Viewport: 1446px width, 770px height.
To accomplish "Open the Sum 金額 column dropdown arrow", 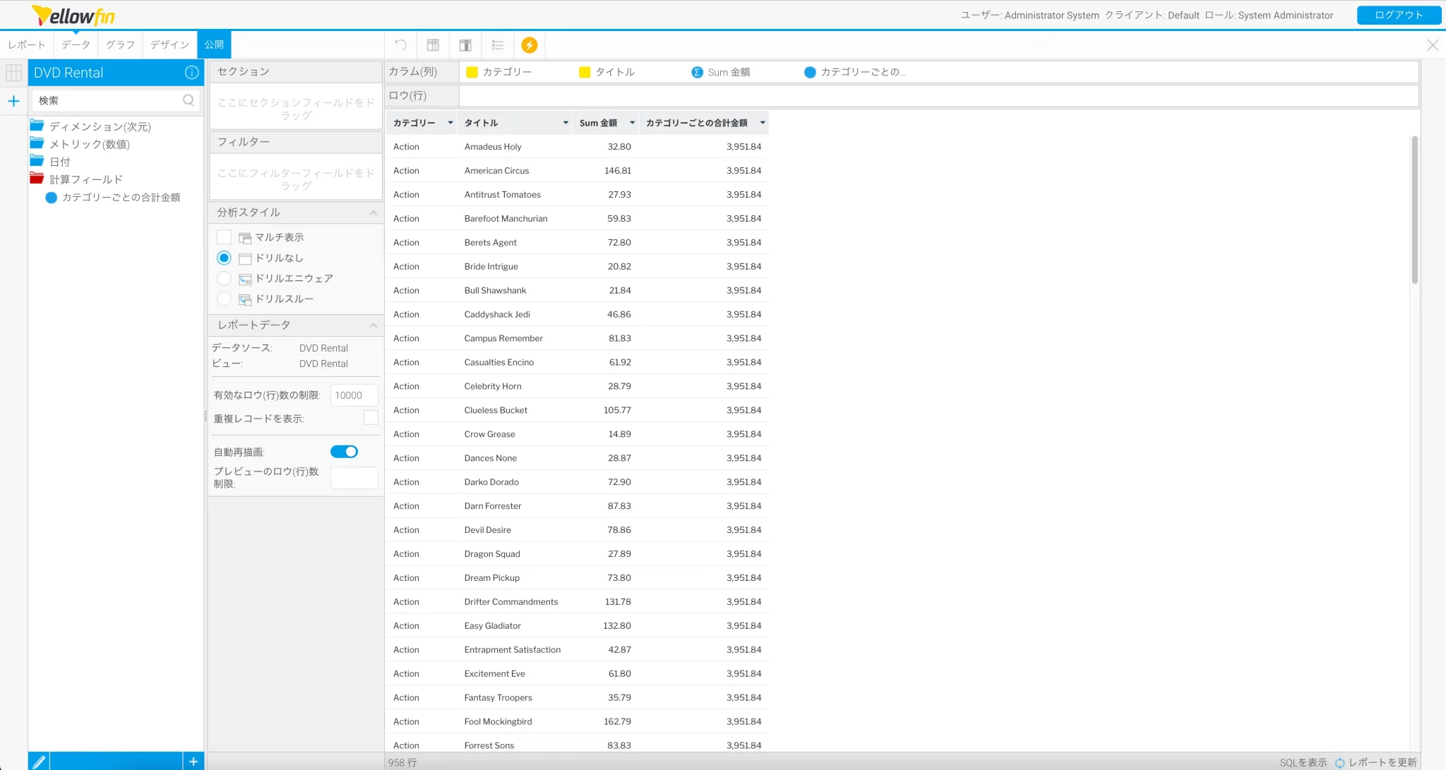I will click(632, 122).
